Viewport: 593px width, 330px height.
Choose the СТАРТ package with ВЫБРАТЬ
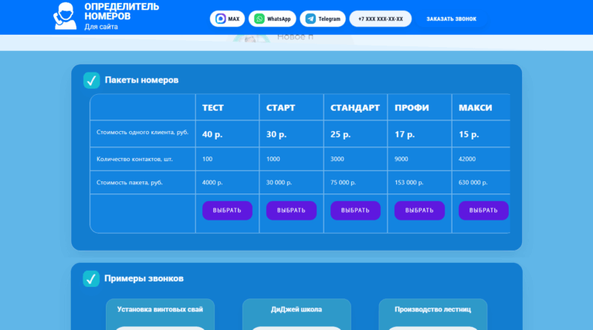[291, 210]
